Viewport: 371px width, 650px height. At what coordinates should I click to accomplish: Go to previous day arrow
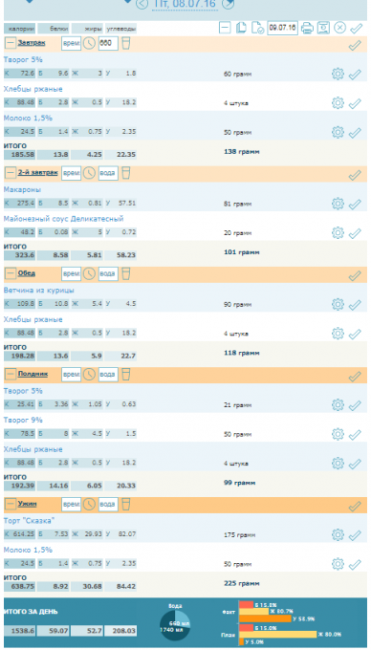142,4
